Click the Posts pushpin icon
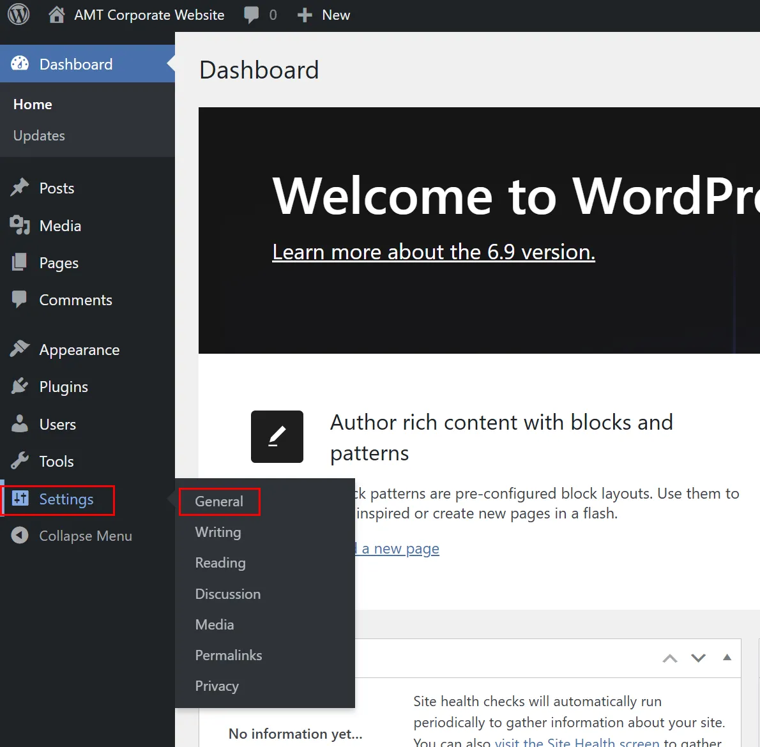 pos(20,188)
